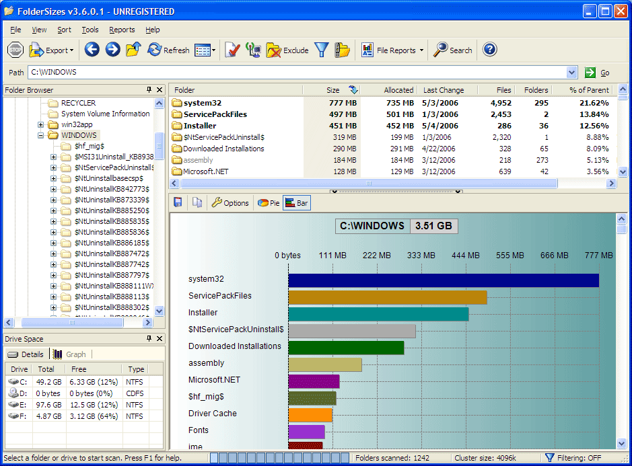Select drive F: in Drive Space
The width and height of the screenshot is (632, 466).
[x=84, y=416]
